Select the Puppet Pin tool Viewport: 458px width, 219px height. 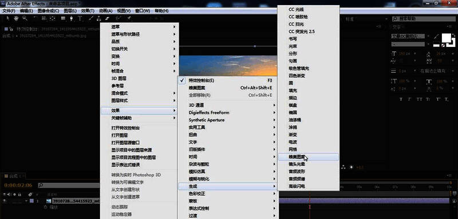point(129,18)
